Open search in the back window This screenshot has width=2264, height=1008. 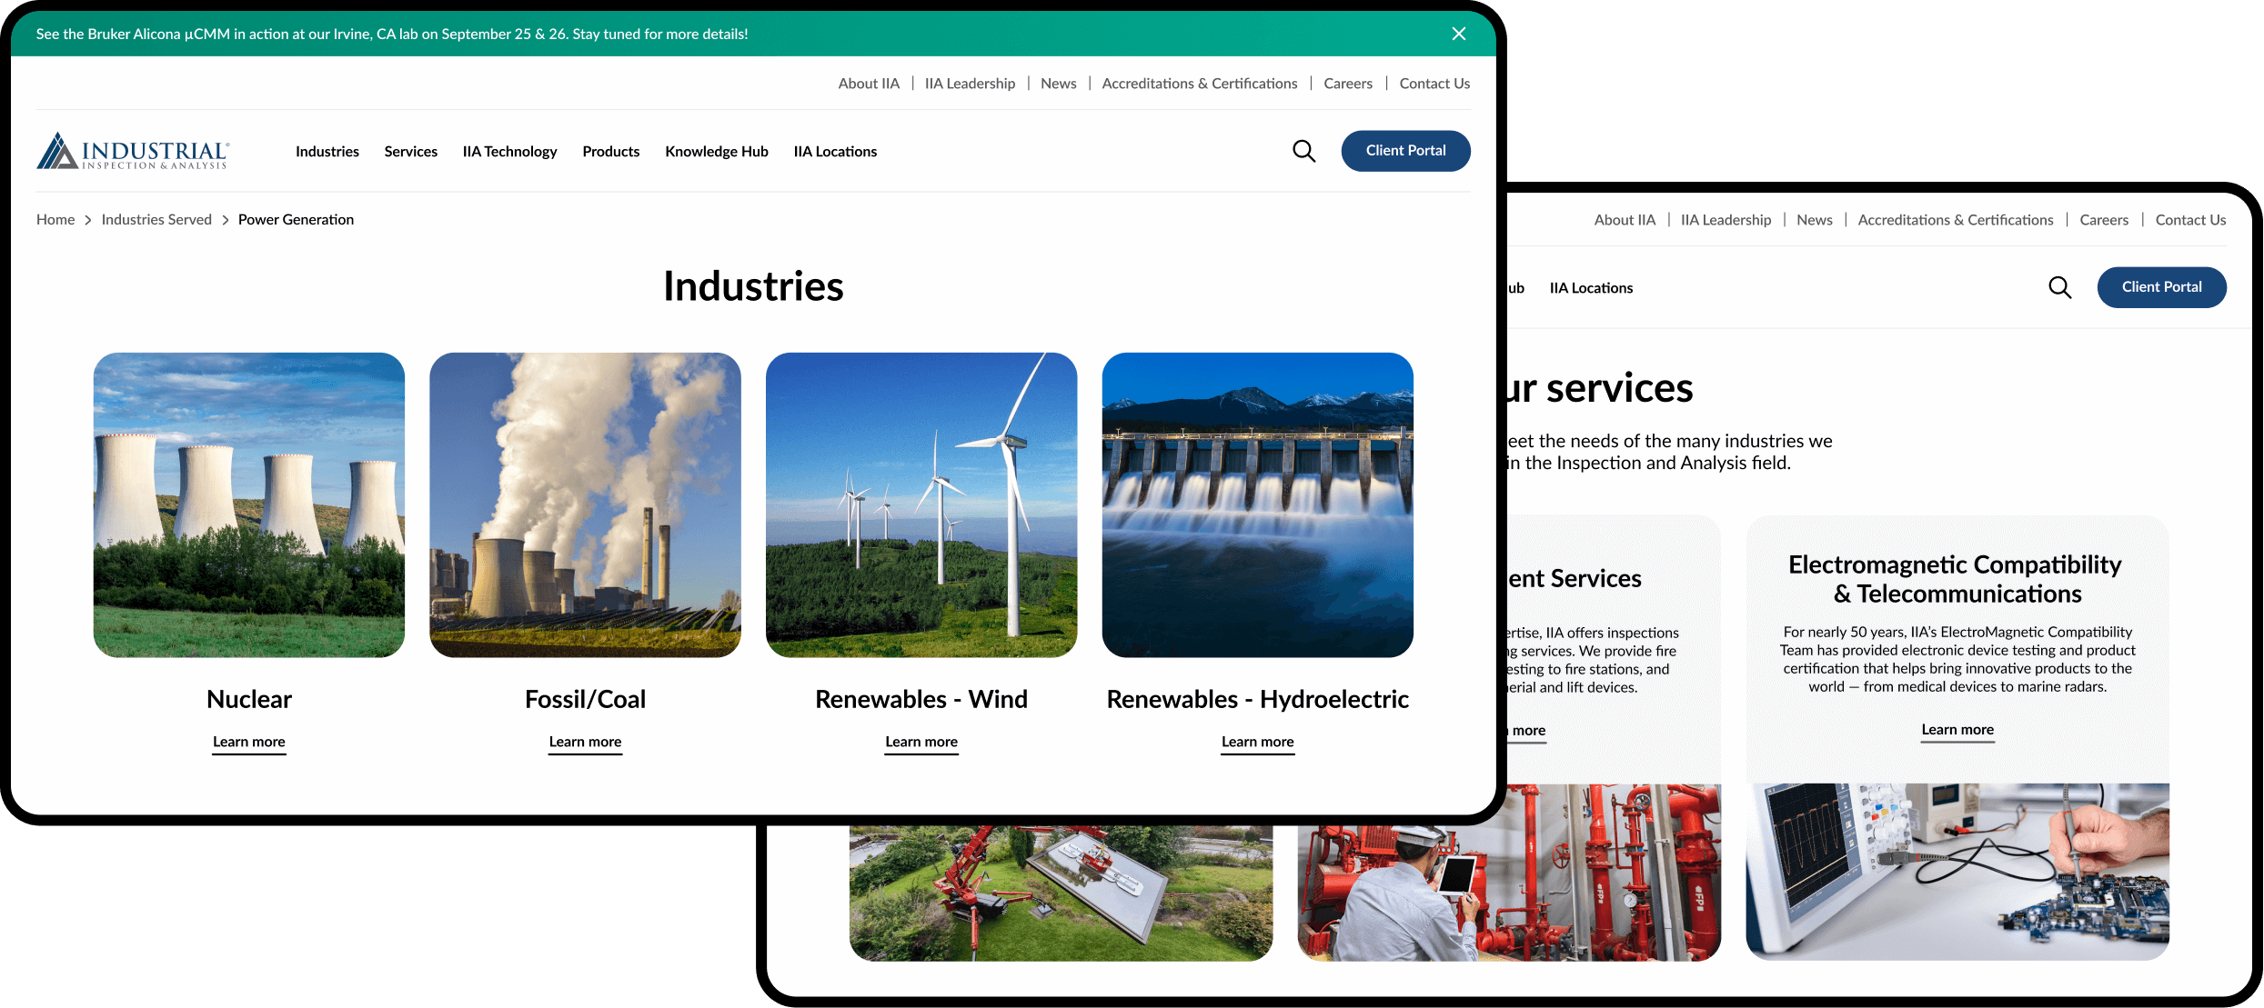(2060, 287)
